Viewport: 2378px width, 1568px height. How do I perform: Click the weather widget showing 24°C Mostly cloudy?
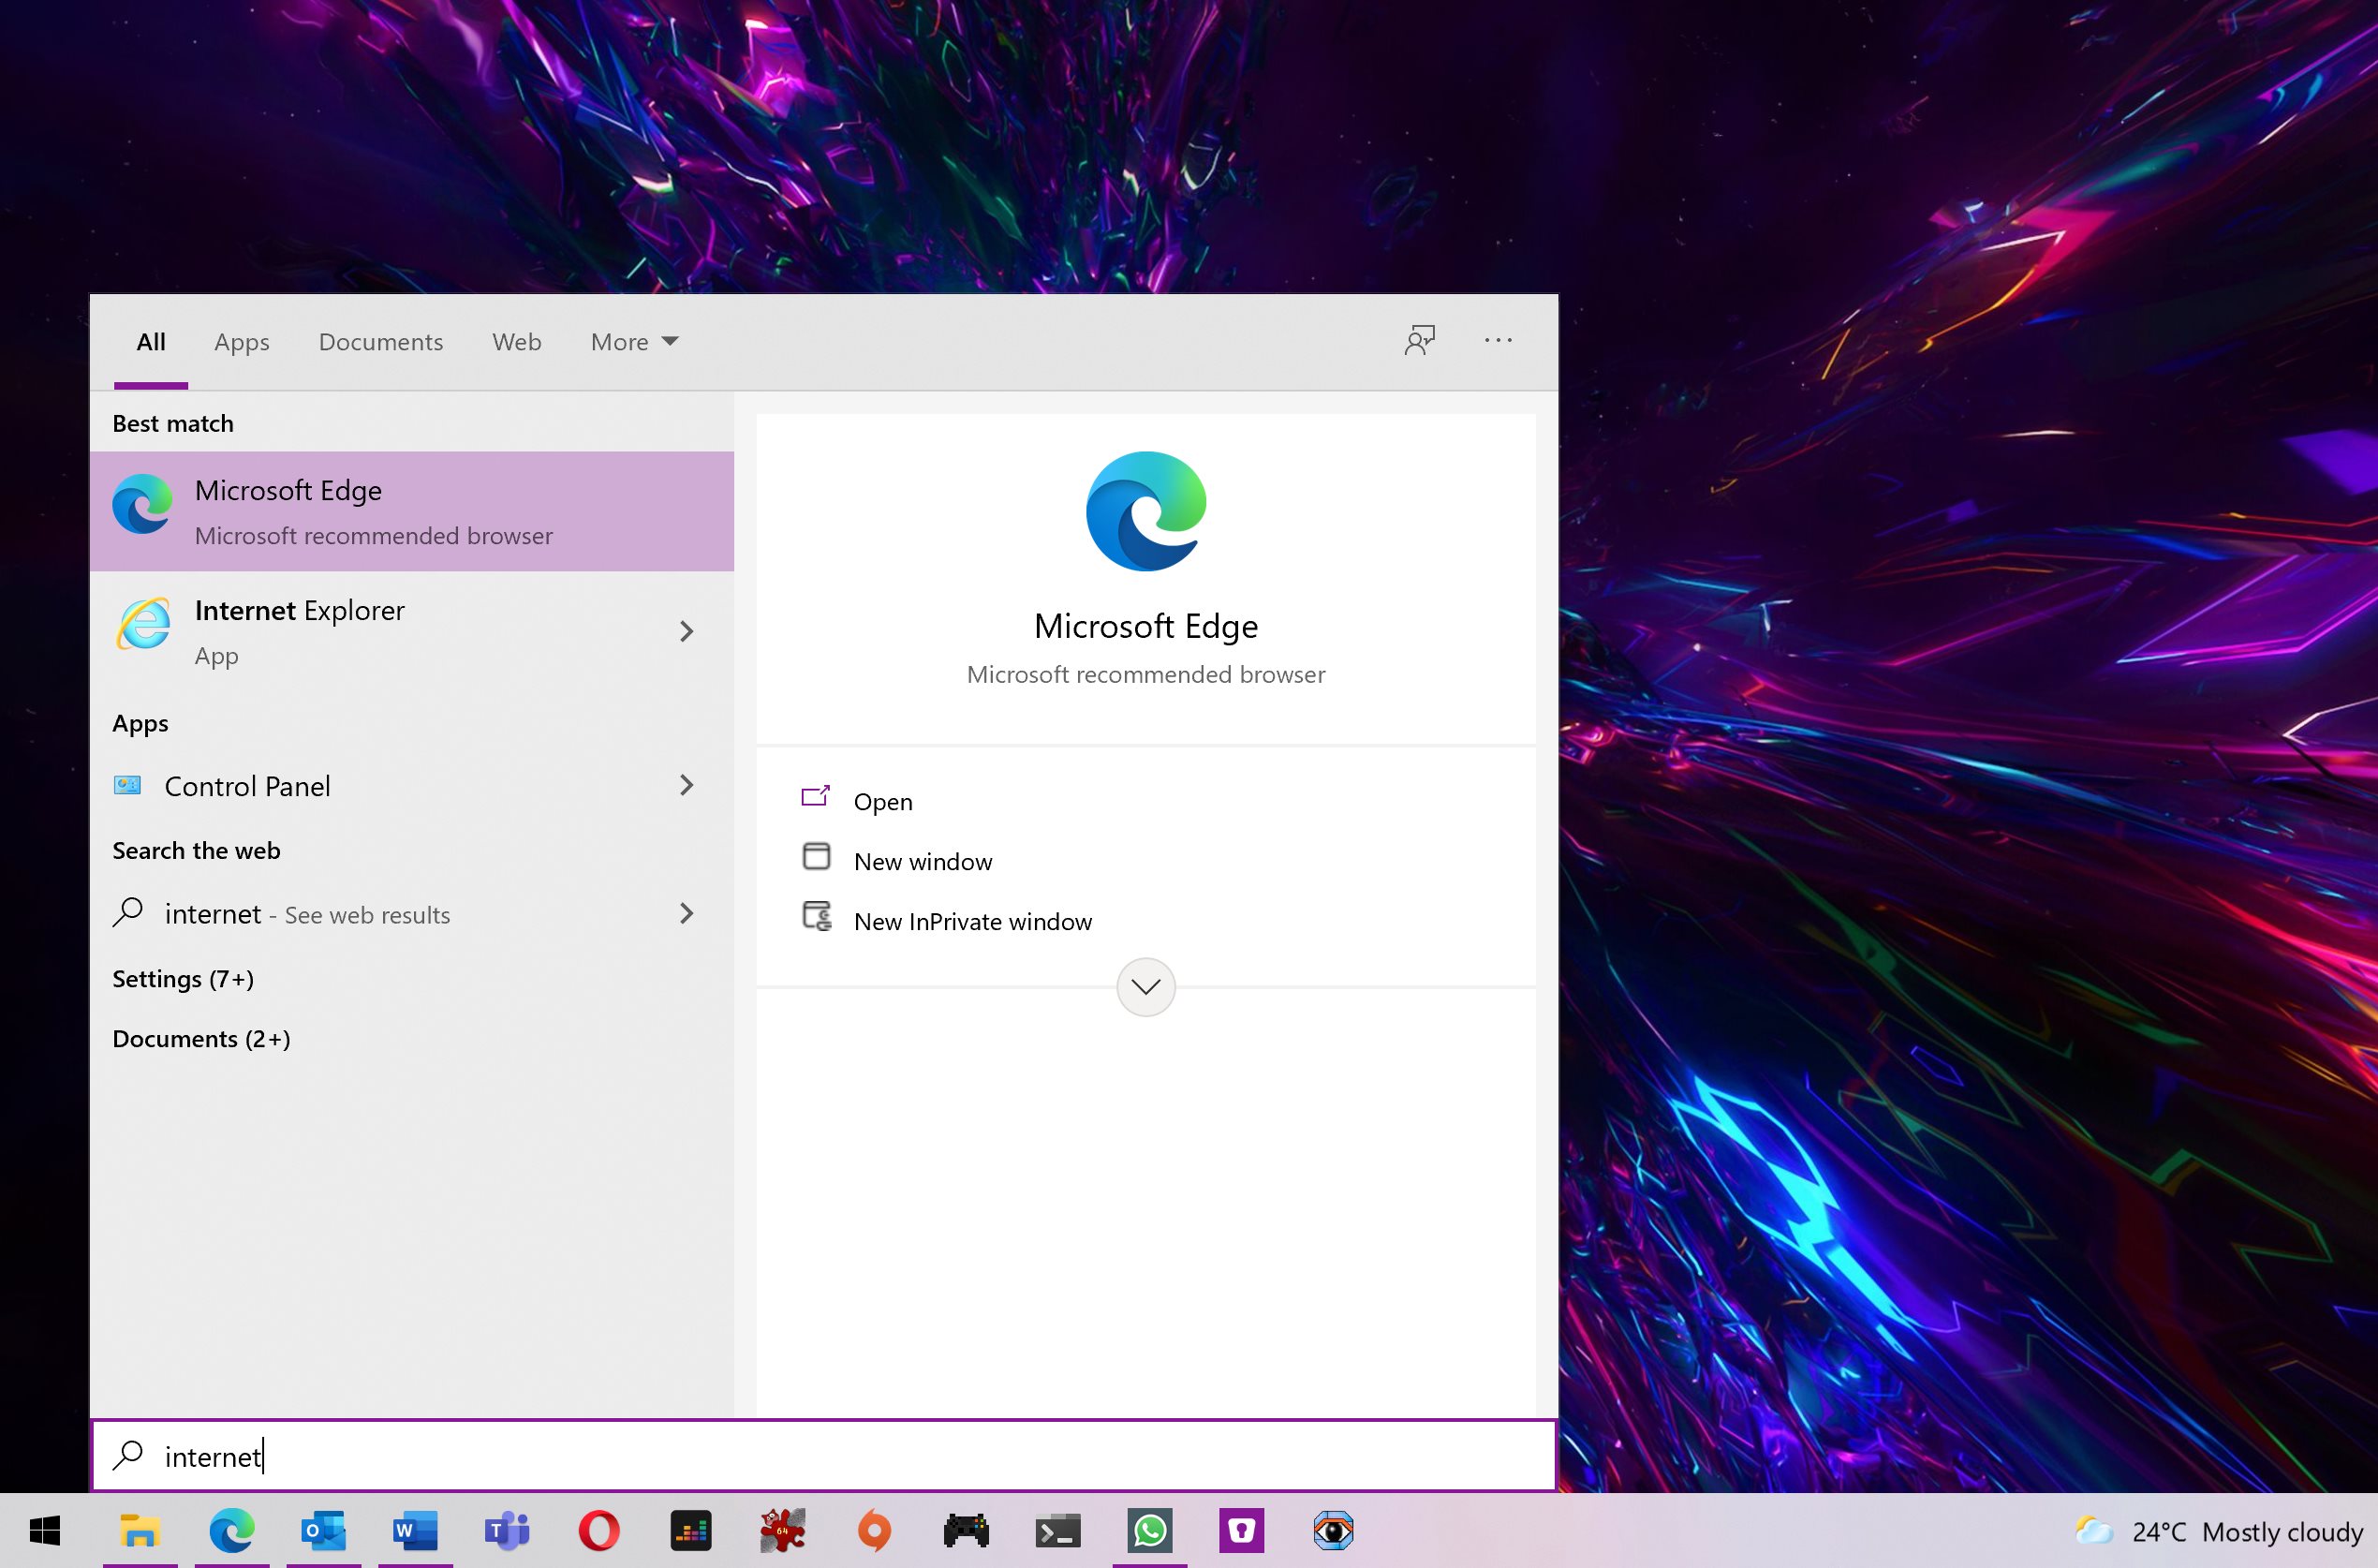pyautogui.click(x=2219, y=1531)
